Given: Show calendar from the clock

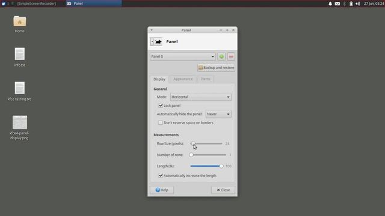Looking at the screenshot, I should coord(374,4).
